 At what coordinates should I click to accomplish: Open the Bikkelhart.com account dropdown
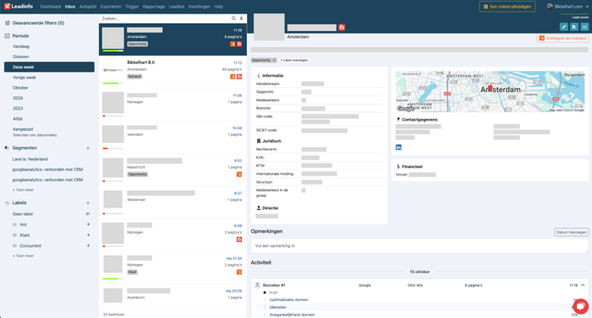[x=567, y=7]
